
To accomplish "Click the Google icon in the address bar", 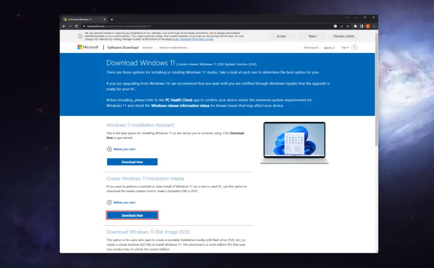I will 335,26.
